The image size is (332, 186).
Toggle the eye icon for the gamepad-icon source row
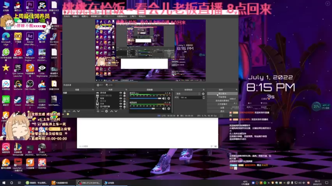coord(121,93)
